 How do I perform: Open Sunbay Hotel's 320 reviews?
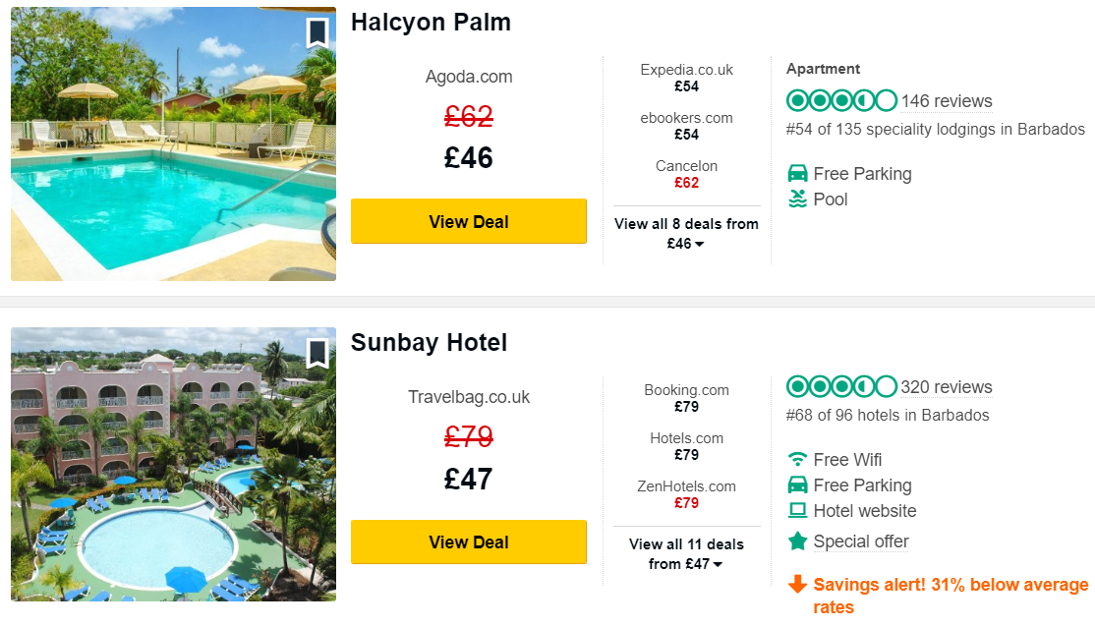pos(947,387)
